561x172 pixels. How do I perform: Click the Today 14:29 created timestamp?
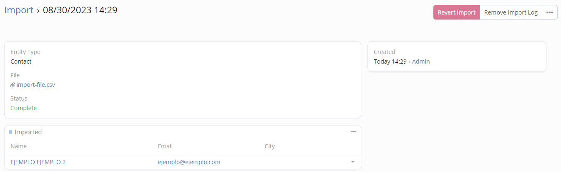pyautogui.click(x=390, y=61)
